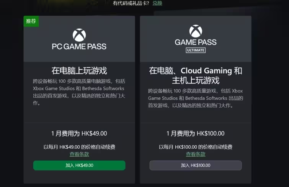Click the 1 月费用为 HK$49.00 price text
Viewport: 289px width, 187px height.
point(79,133)
